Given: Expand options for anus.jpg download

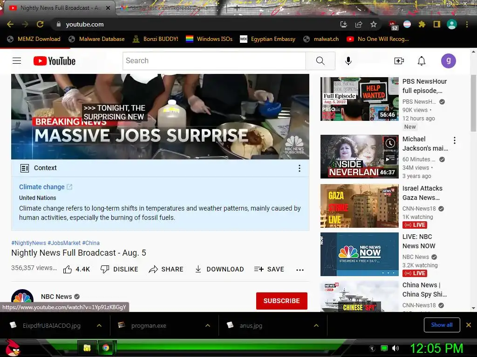Looking at the screenshot, I should pyautogui.click(x=316, y=325).
